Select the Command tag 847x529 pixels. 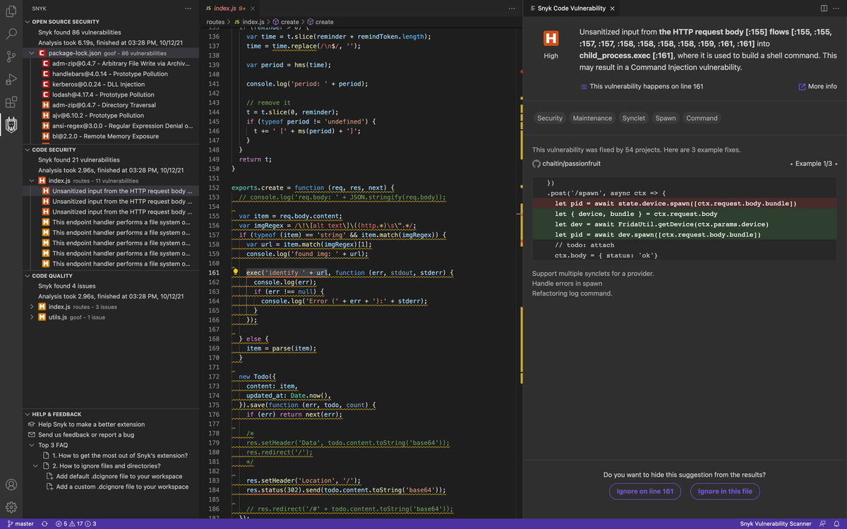tap(702, 118)
